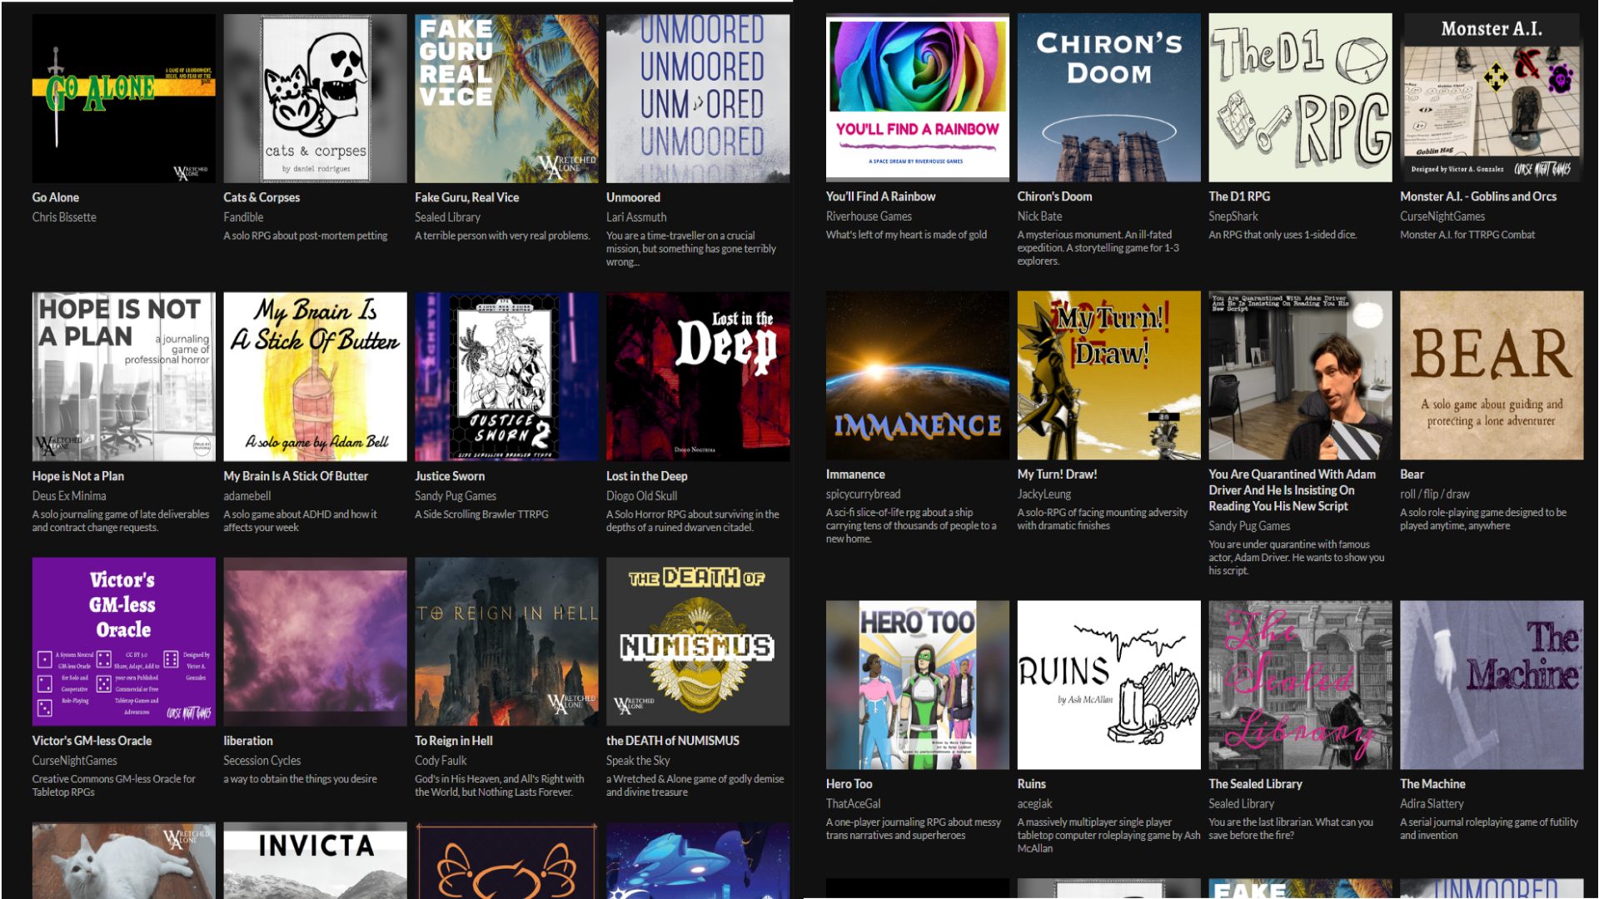Open Victor's GM-less Oracle purple cover
Viewport: 1599px width, 899px height.
click(x=123, y=642)
